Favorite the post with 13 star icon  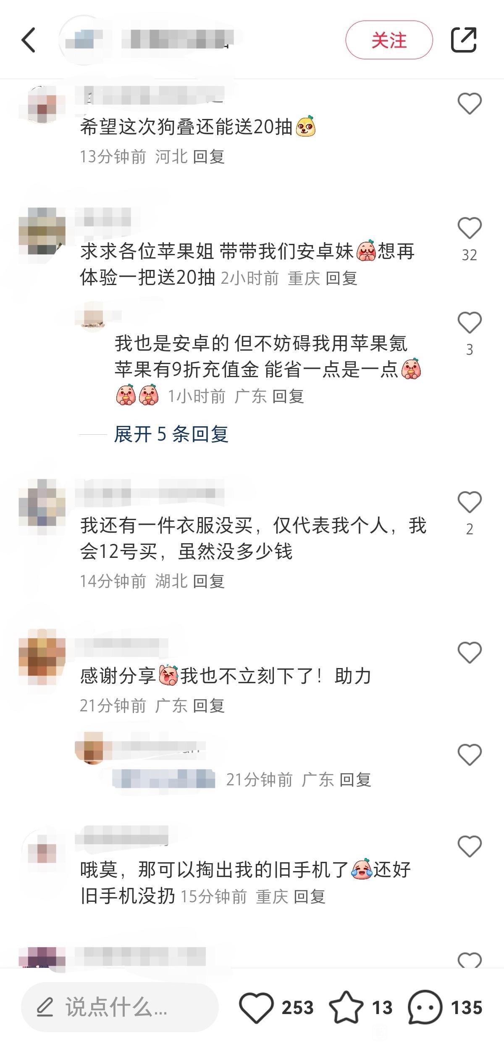(346, 1007)
